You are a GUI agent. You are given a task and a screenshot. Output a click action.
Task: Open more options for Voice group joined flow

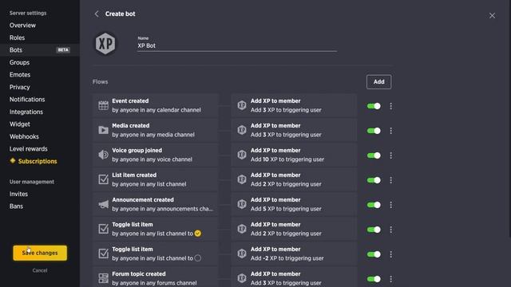390,155
